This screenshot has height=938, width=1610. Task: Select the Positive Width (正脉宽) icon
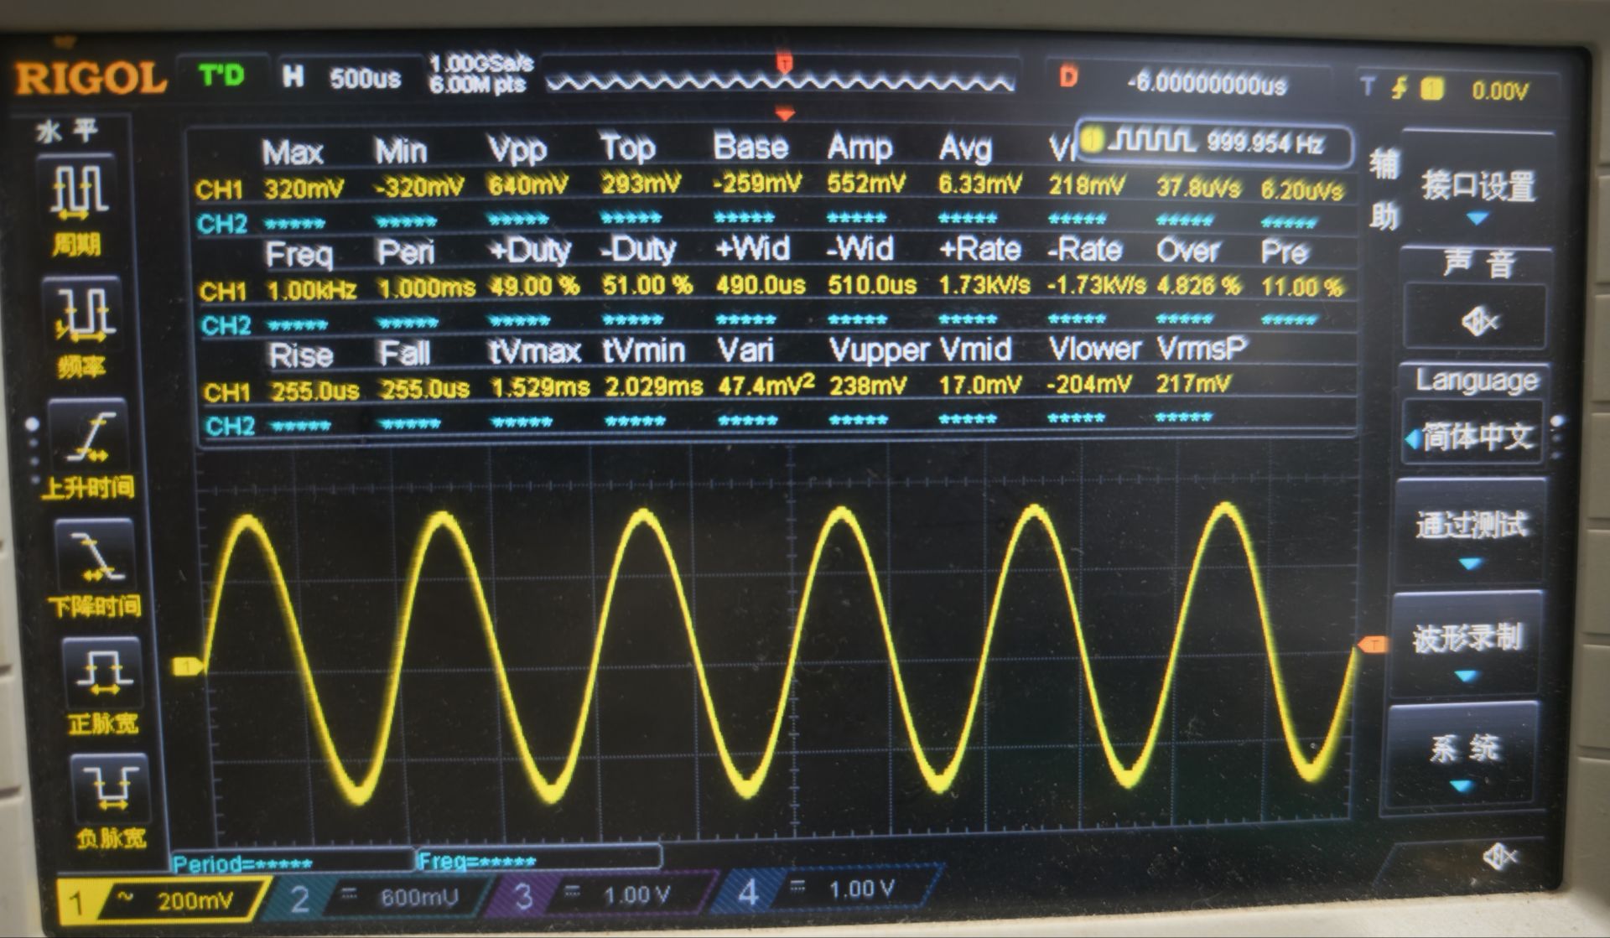click(x=102, y=673)
